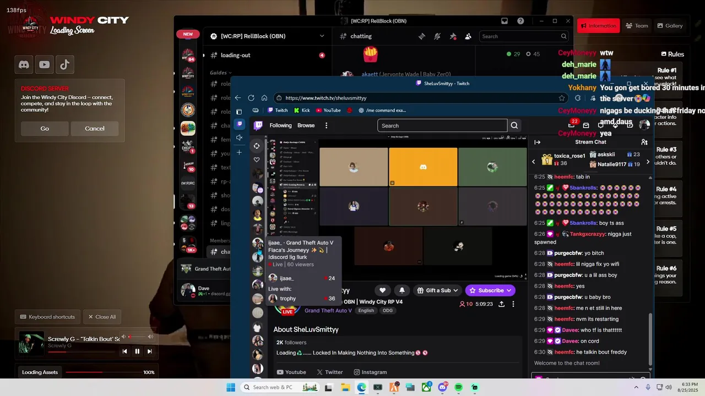The height and width of the screenshot is (396, 705).
Task: Open Keyboard shortcuts panel
Action: coord(48,317)
